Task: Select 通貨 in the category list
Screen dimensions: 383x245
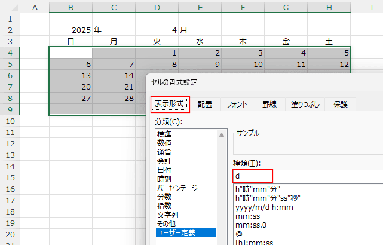Action: point(164,152)
